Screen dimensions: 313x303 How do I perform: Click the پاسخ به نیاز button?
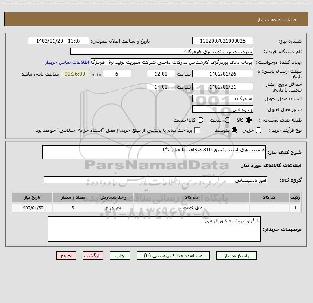point(237,256)
